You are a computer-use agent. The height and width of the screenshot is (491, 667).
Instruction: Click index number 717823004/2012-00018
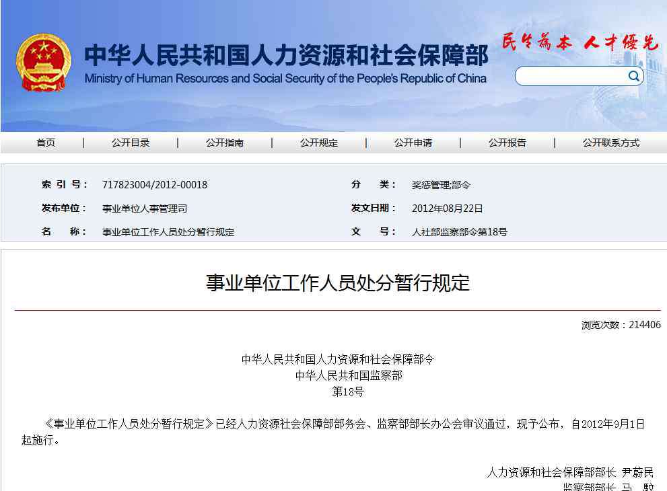pos(155,185)
